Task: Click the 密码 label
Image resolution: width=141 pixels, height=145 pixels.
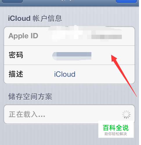Action: pos(16,55)
